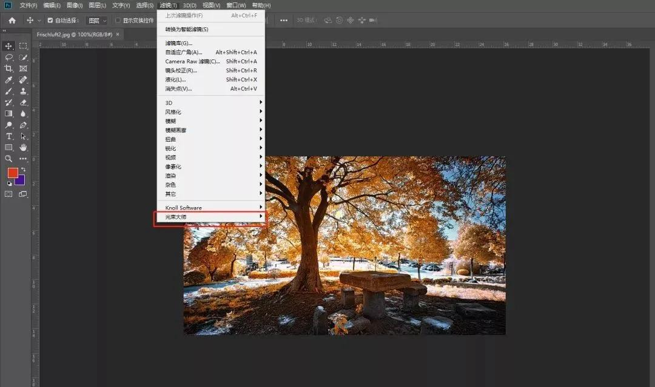Click the red foreground color swatch
The height and width of the screenshot is (387, 655).
coord(12,173)
